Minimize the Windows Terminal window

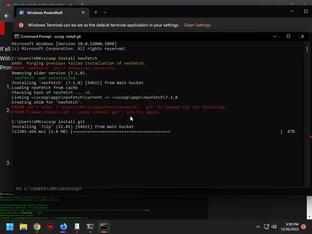[292, 11]
